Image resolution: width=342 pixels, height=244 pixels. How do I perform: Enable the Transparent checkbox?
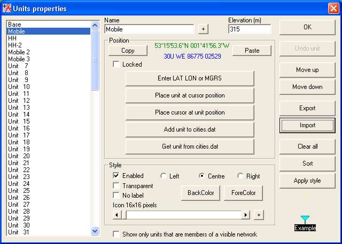pos(116,185)
